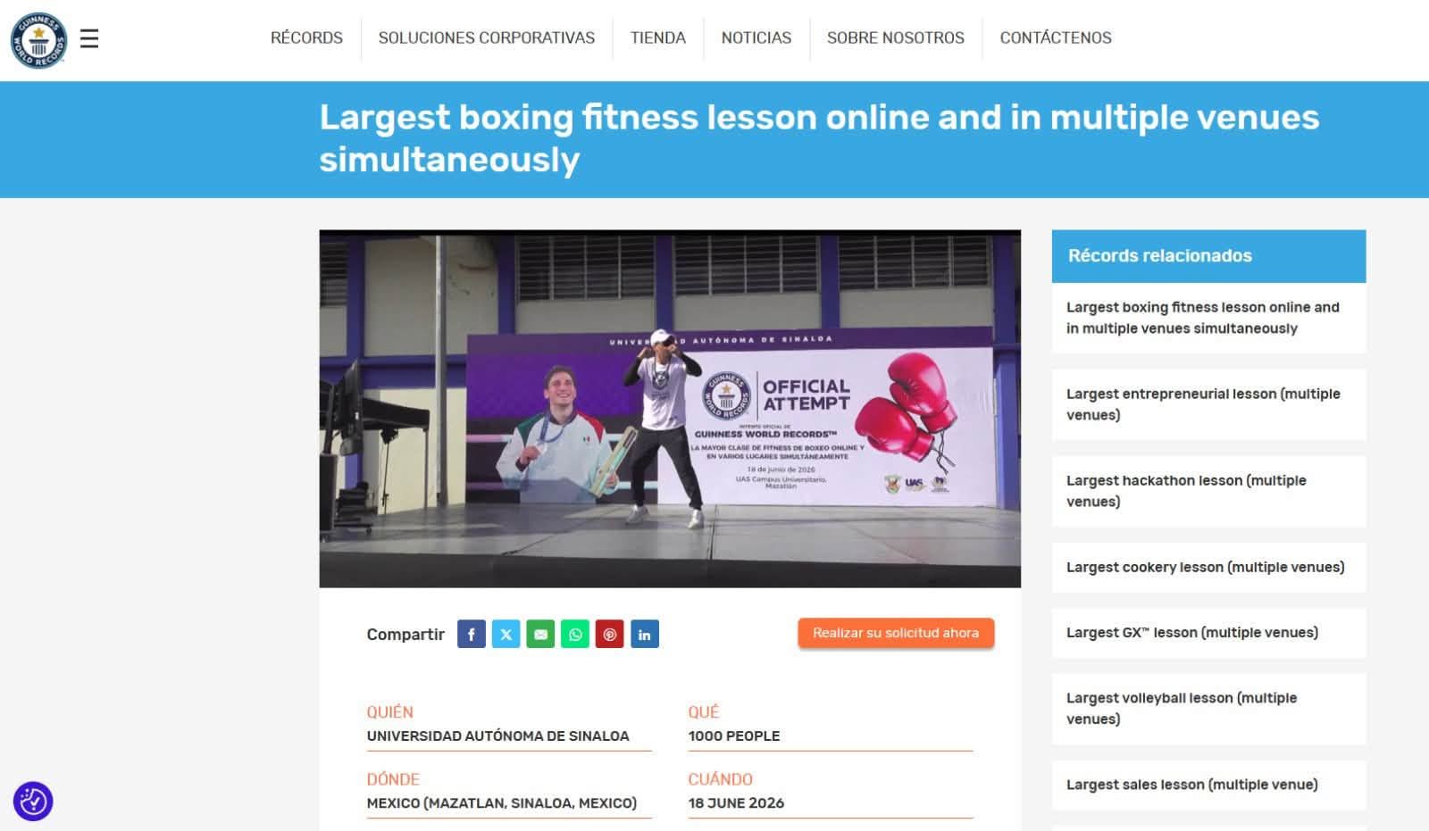Open Largest hackathon lesson (multiple venues)

pyautogui.click(x=1208, y=491)
